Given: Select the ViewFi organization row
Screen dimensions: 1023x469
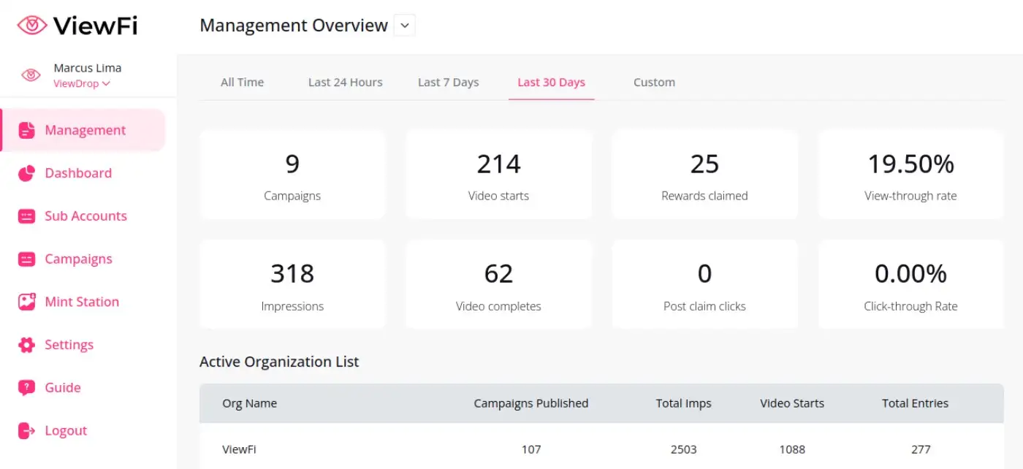Looking at the screenshot, I should (x=240, y=449).
